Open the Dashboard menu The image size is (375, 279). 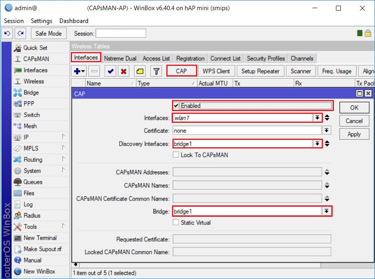pos(74,21)
